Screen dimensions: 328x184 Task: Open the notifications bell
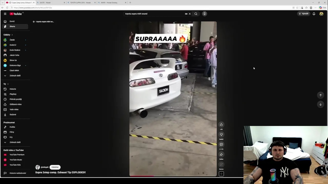314,14
